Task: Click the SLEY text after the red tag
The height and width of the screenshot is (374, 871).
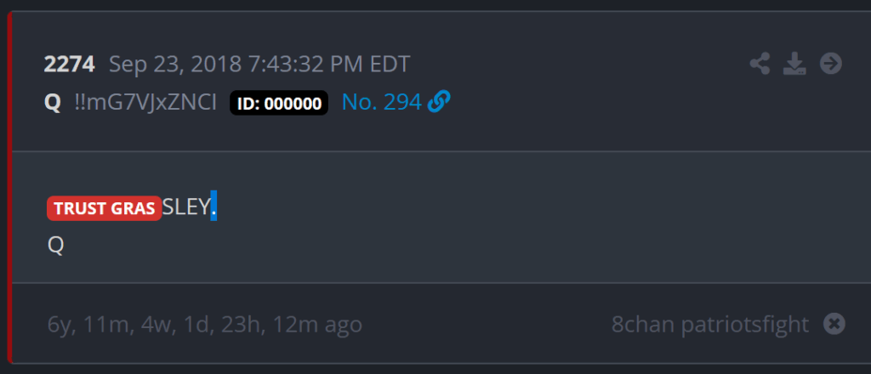Action: (x=186, y=207)
